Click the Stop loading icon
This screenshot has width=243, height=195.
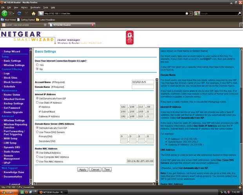coord(27,13)
